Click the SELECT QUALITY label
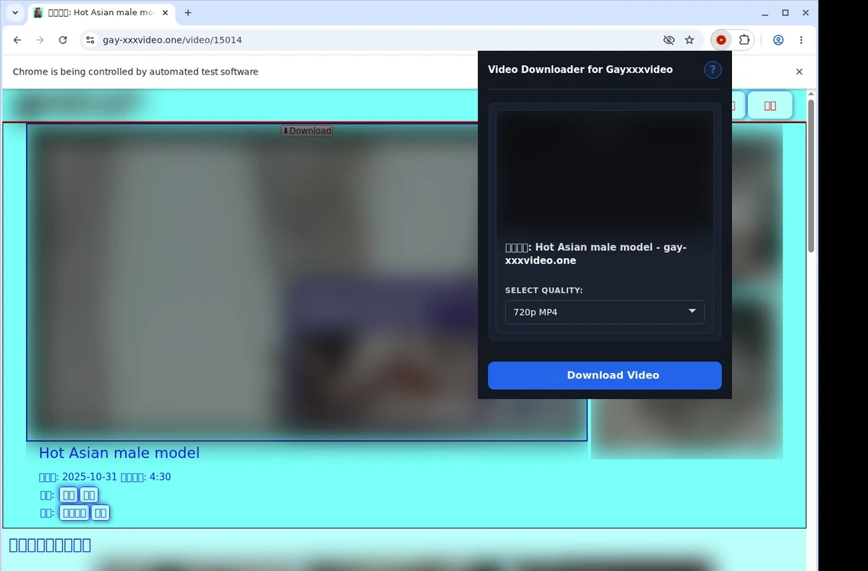 544,291
